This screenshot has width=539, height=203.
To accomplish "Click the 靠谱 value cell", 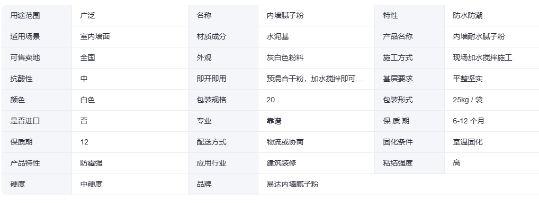I will (316, 121).
